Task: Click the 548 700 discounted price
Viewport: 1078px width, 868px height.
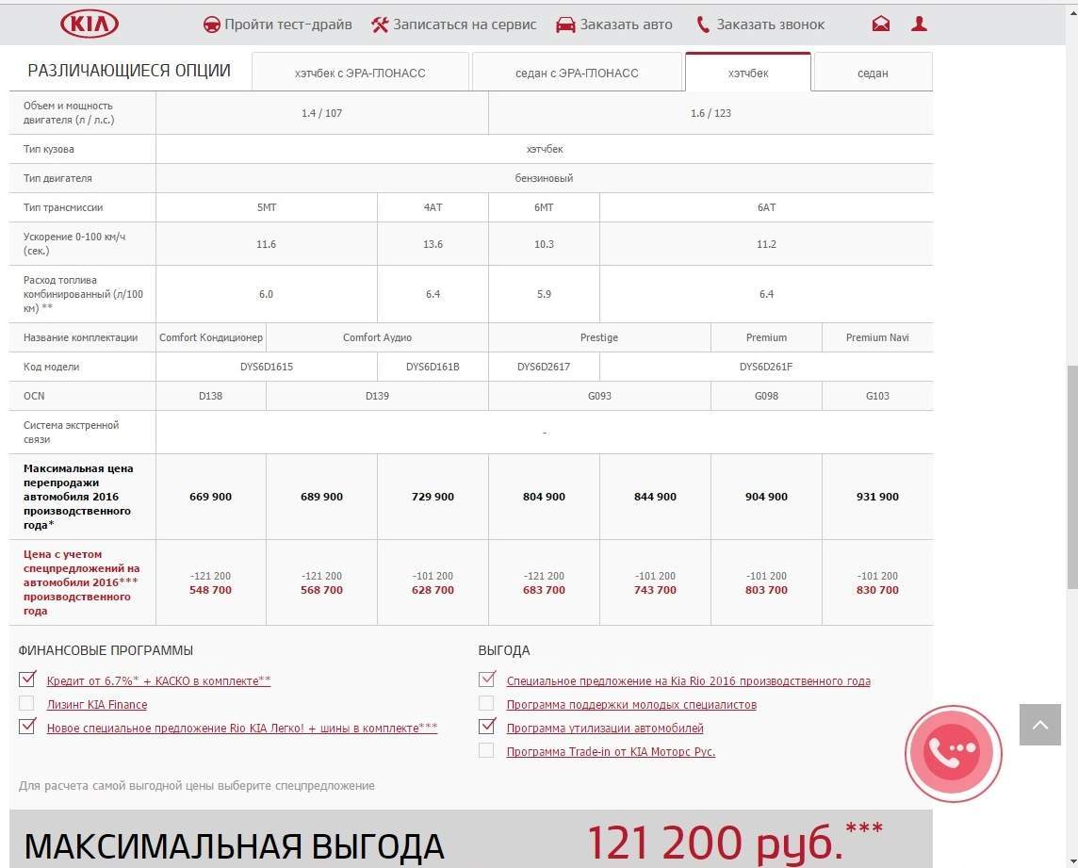Action: (x=210, y=590)
